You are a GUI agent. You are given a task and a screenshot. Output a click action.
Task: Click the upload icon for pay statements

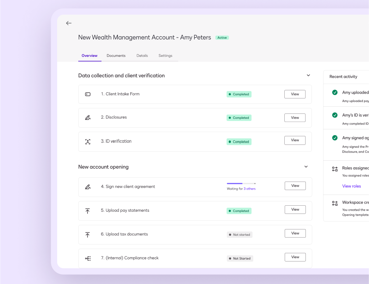88,211
